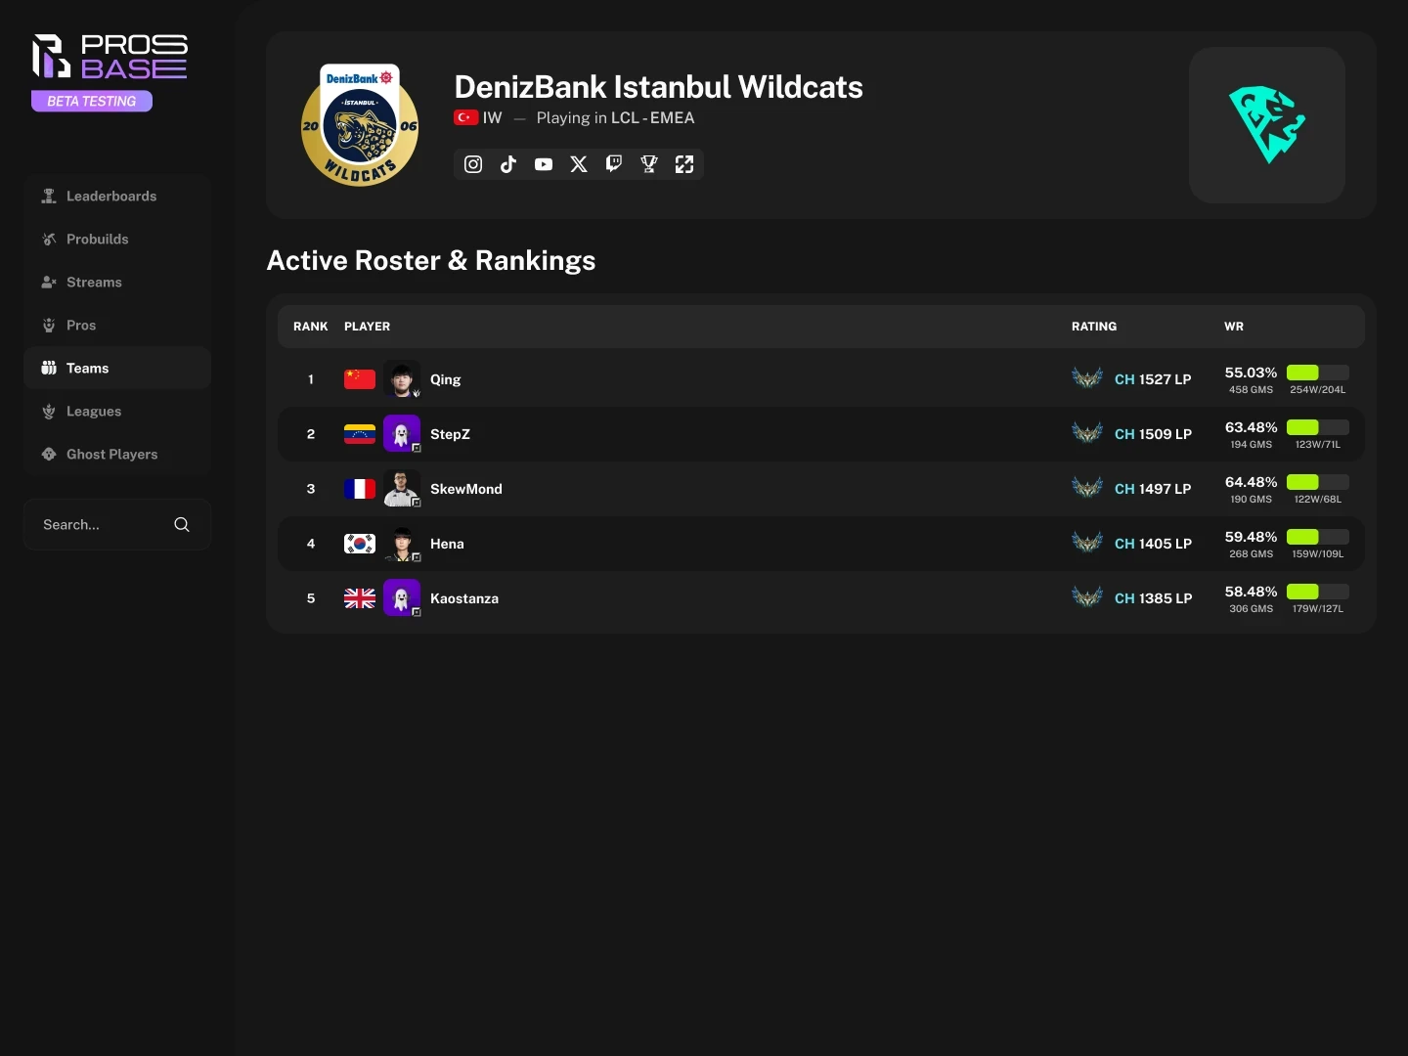The width and height of the screenshot is (1408, 1056).
Task: Click SkewMond's win rate bar
Action: 1318,482
